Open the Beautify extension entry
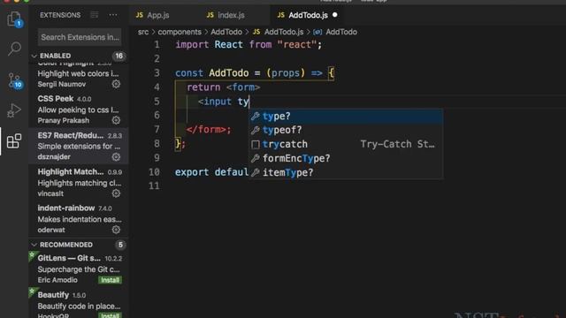Image resolution: width=566 pixels, height=318 pixels. pyautogui.click(x=79, y=303)
